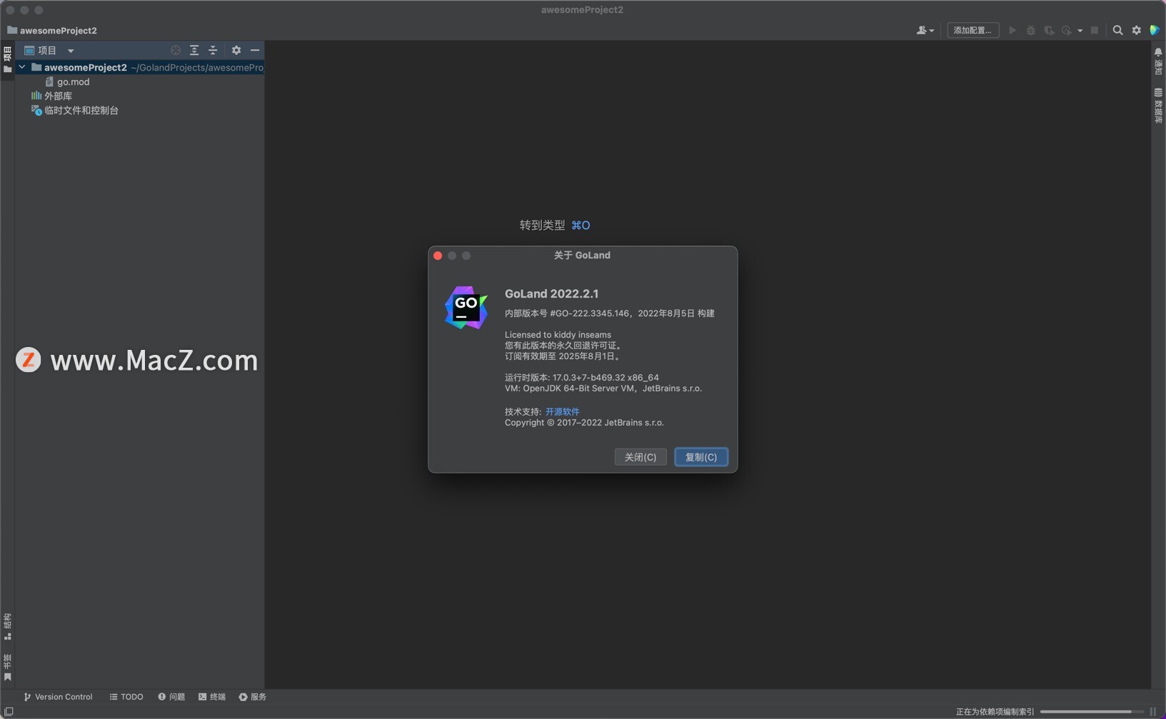The image size is (1166, 719).
Task: Open the 开源软件 link
Action: [563, 411]
